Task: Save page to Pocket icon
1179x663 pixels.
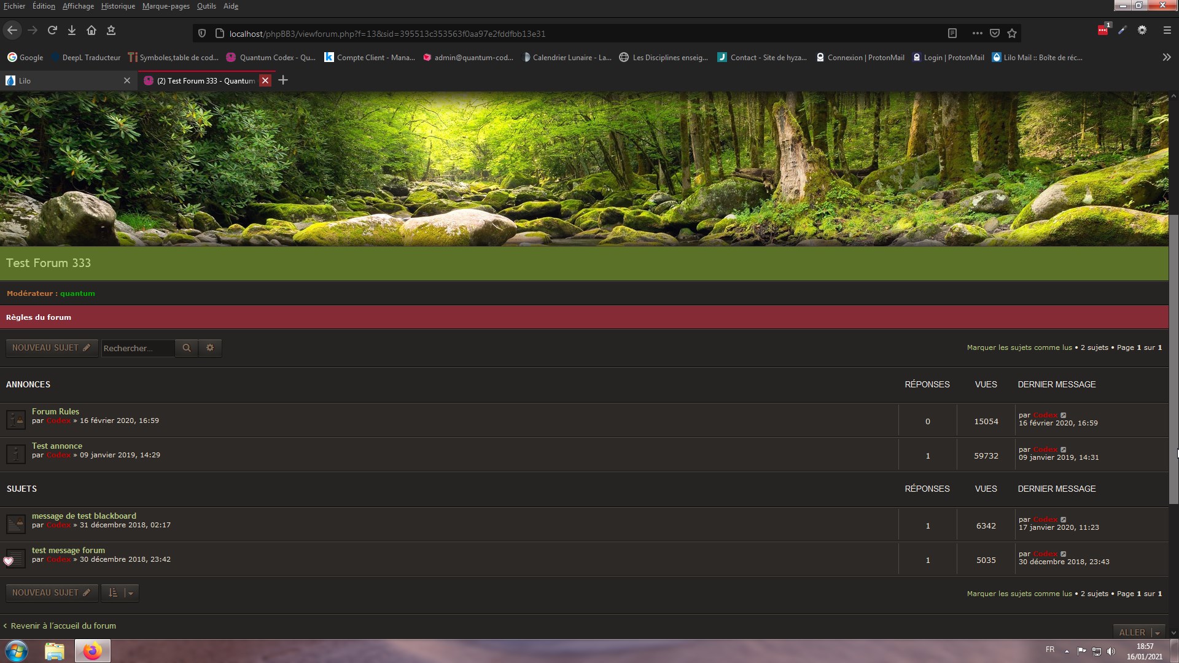Action: pyautogui.click(x=995, y=34)
